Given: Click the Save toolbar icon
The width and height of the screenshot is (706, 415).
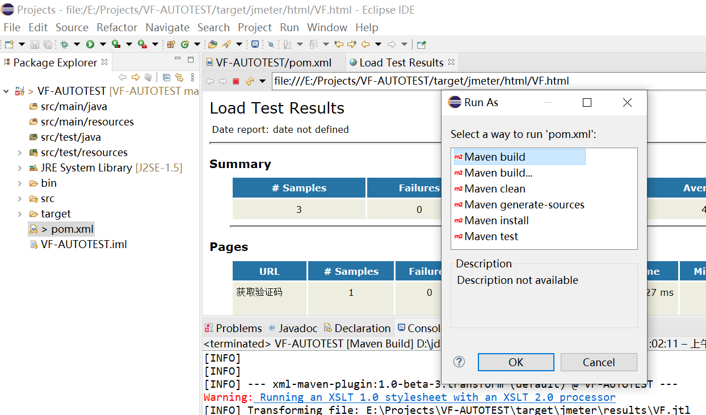Looking at the screenshot, I should click(x=35, y=44).
